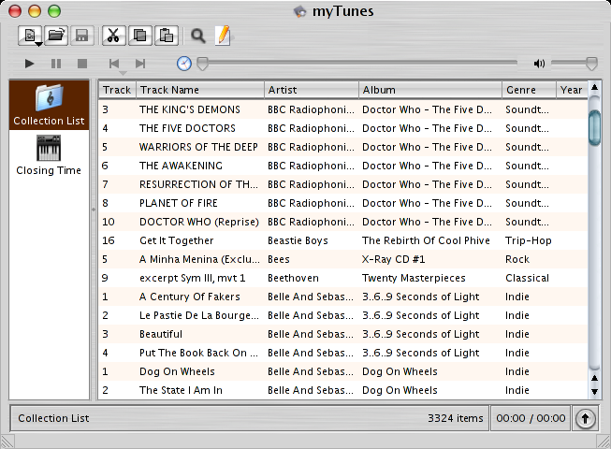The width and height of the screenshot is (611, 449).
Task: Select track Dog On Wheels
Action: click(342, 371)
